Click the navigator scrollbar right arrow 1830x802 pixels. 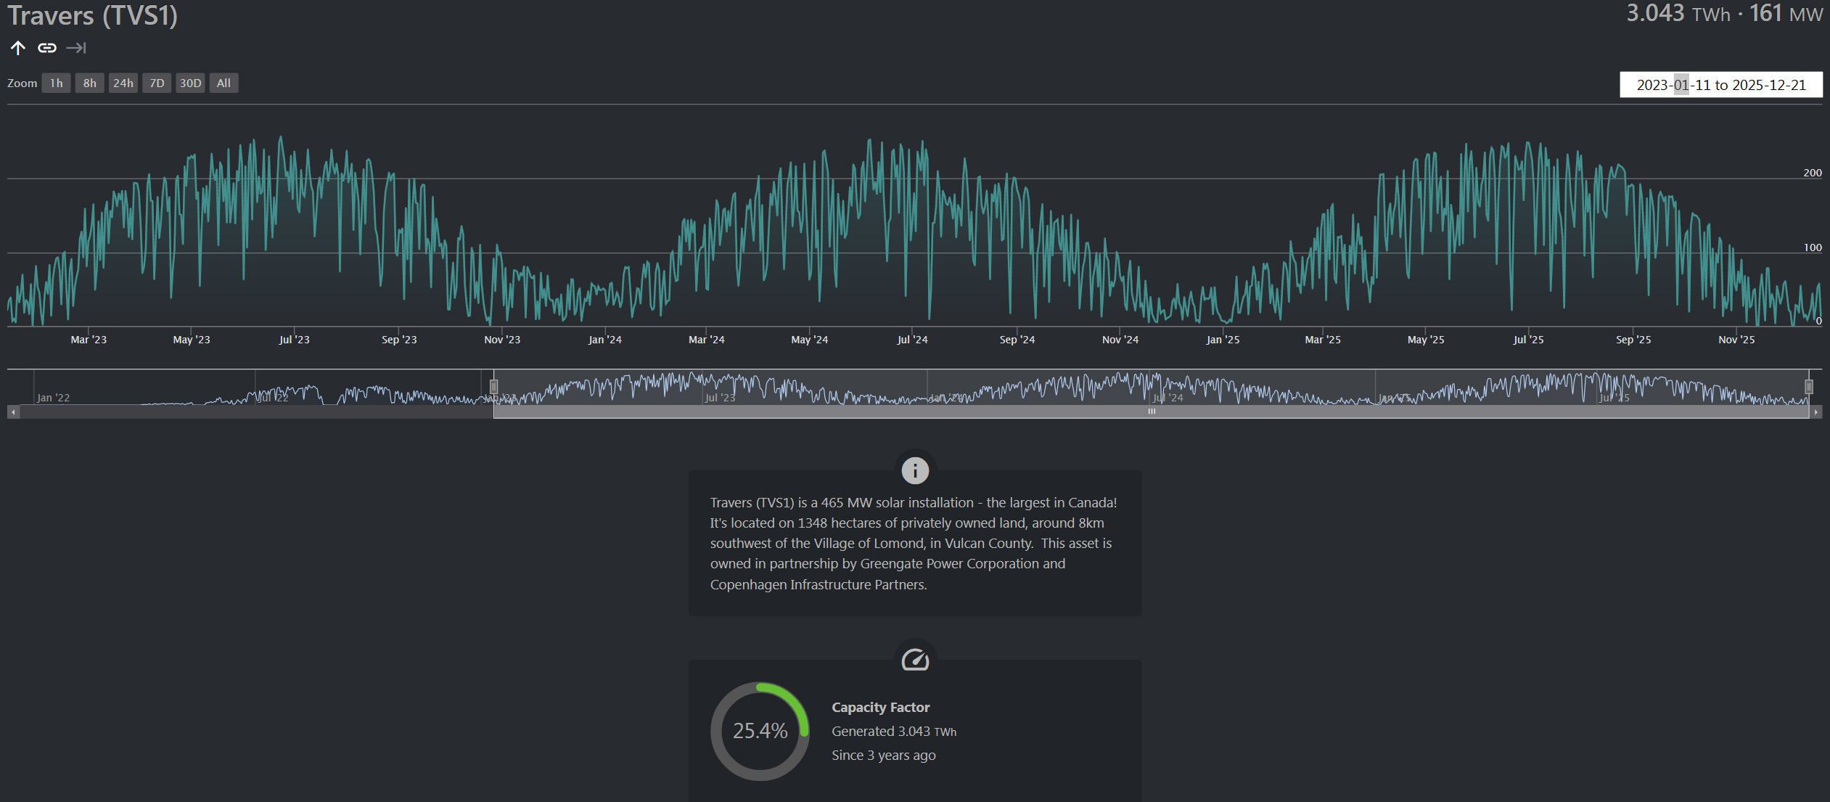tap(1816, 412)
